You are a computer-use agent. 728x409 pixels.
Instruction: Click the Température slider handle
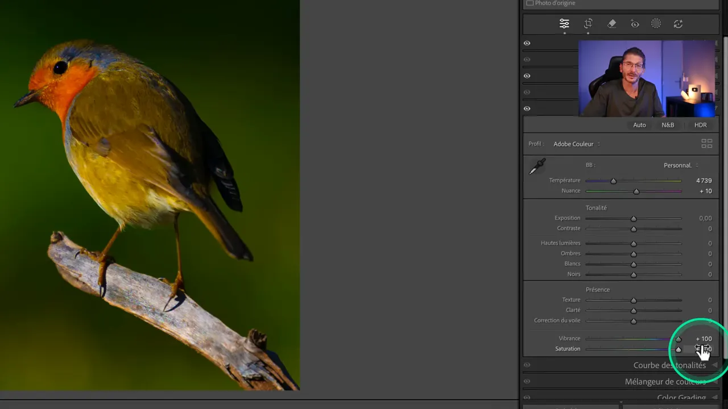(613, 181)
